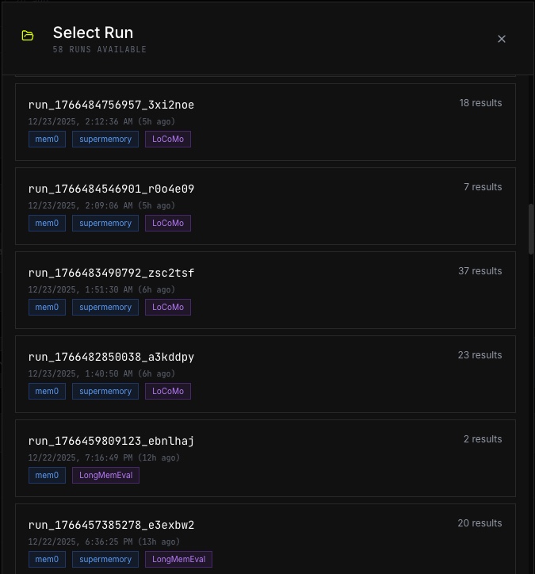Pick run_1766482850038_a3kddpy run
Screen dimensions: 535x574
(x=266, y=374)
